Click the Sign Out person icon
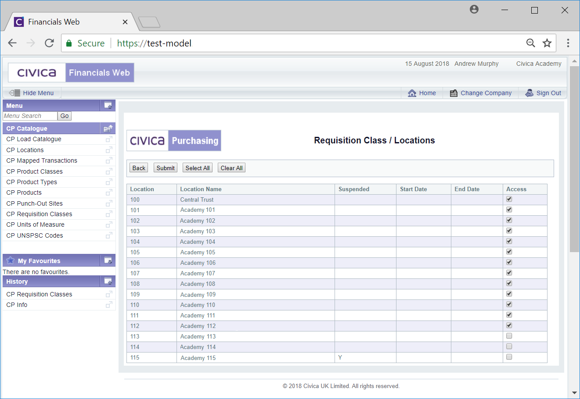Screen dimensions: 580x399 tap(530, 93)
